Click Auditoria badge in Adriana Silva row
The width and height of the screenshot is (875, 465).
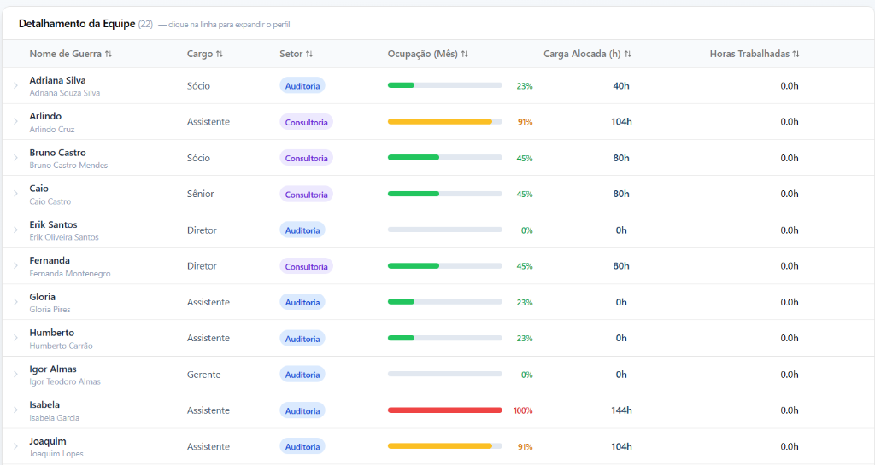pos(302,86)
